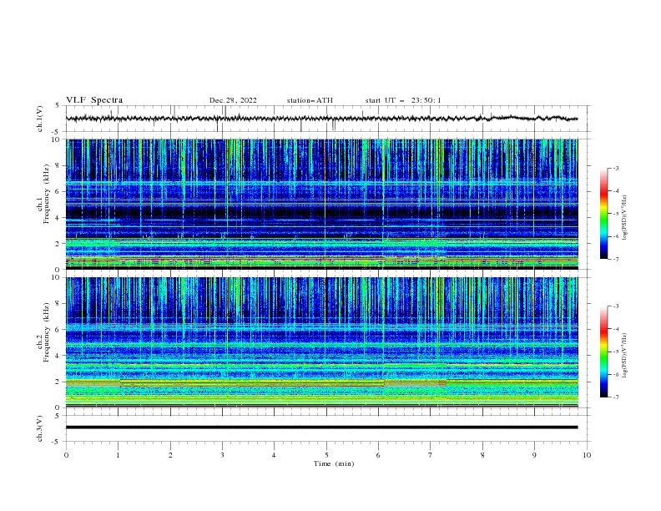Click the "-7" tick on ch.2 colorbar
The width and height of the screenshot is (661, 511).
coord(615,397)
